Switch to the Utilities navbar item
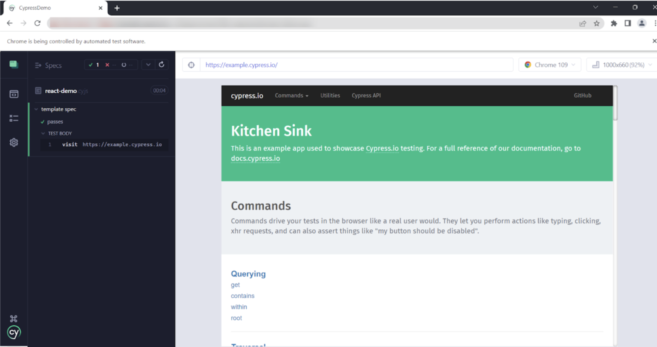This screenshot has width=657, height=347. [x=330, y=95]
